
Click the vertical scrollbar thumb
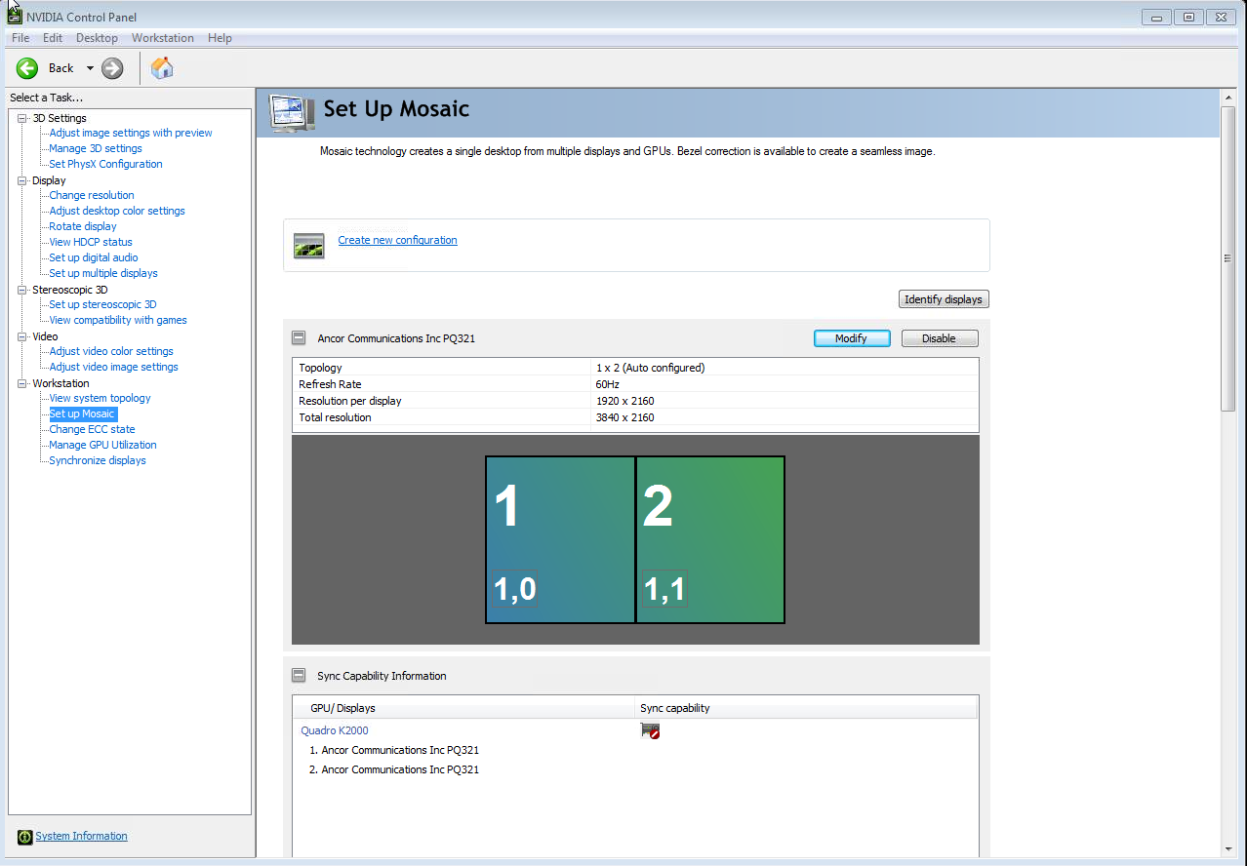(1227, 257)
